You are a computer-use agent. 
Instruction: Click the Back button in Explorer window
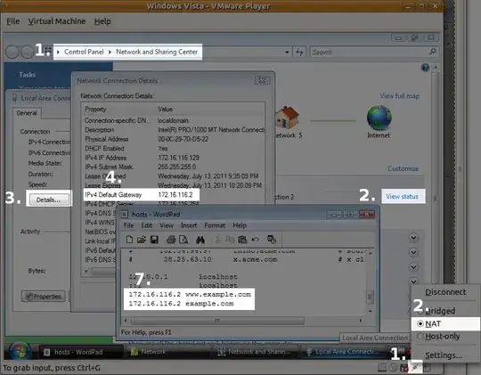pyautogui.click(x=12, y=52)
